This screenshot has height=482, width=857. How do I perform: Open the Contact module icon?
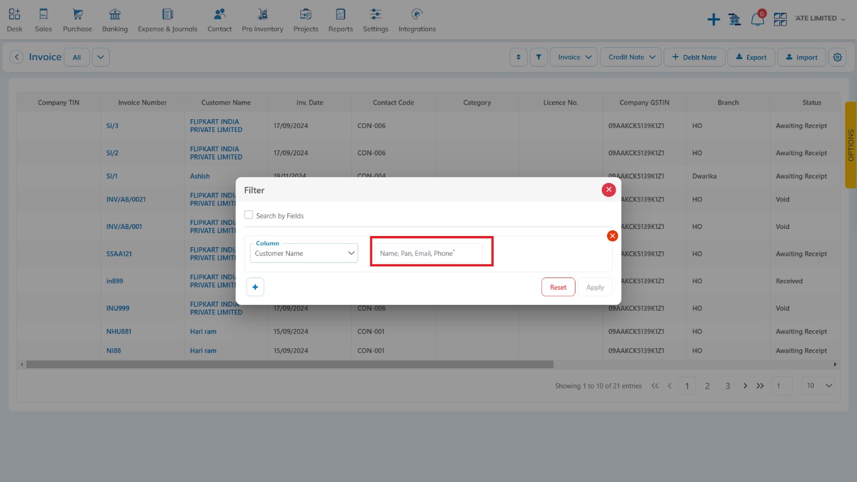pyautogui.click(x=220, y=19)
